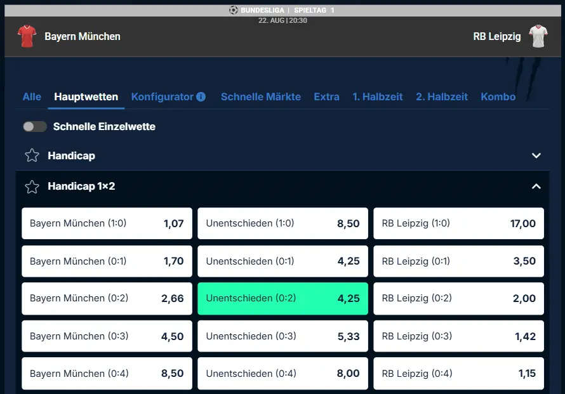Click the match date 22. AUG 20:30
Viewport: 565px width, 394px height.
pos(282,20)
